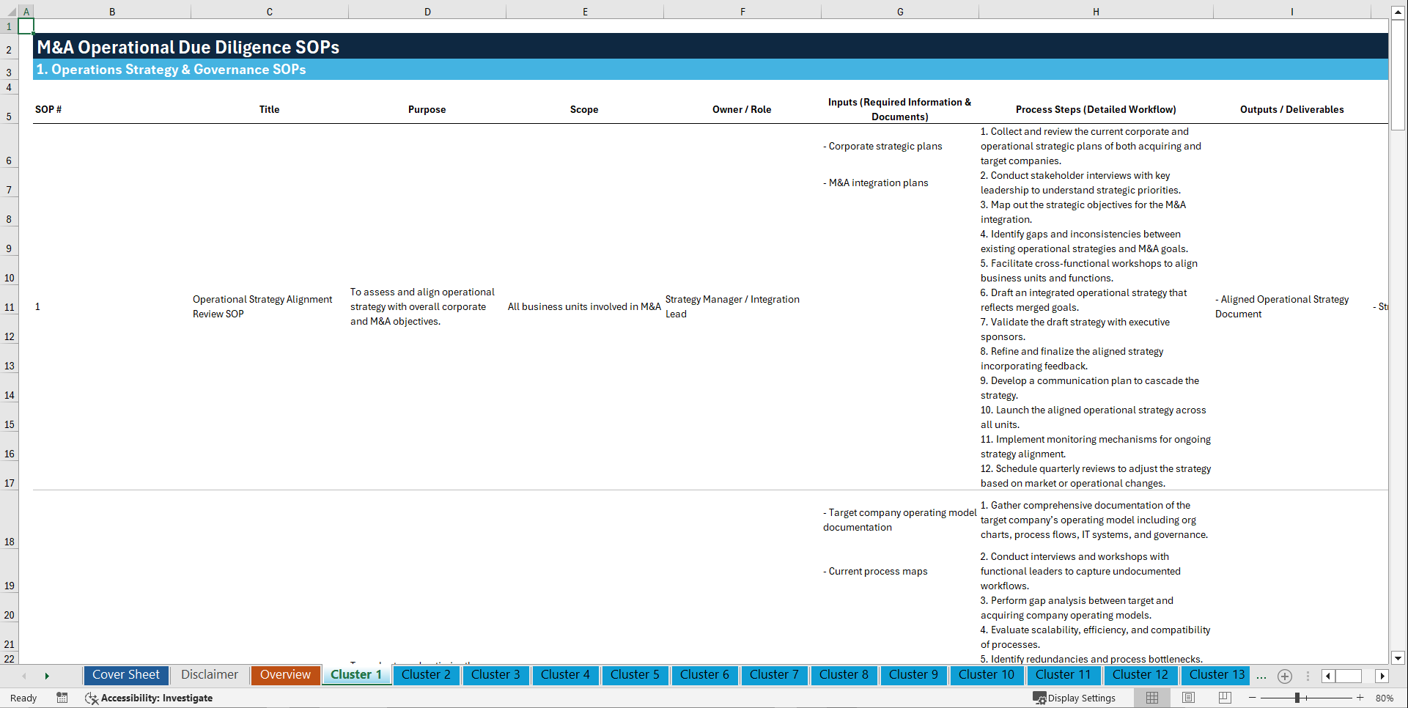Select the Cover Sheet tab
Viewport: 1408px width, 708px height.
[x=125, y=675]
